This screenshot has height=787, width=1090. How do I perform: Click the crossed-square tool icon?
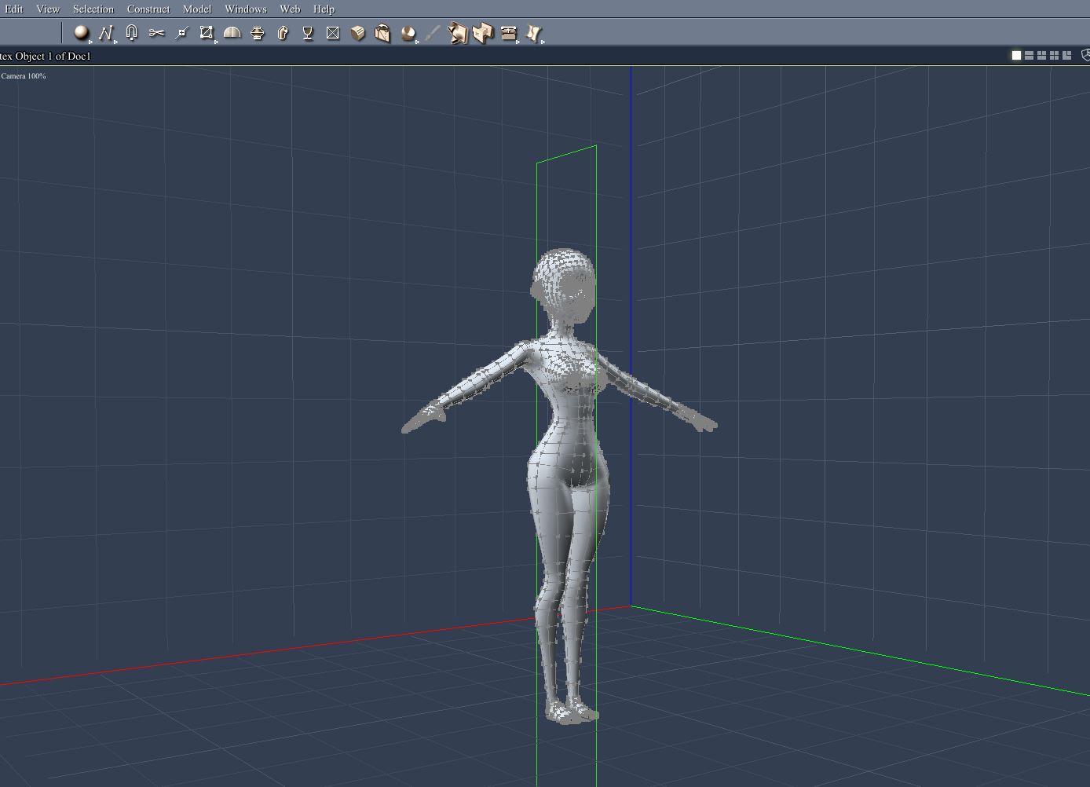(333, 33)
